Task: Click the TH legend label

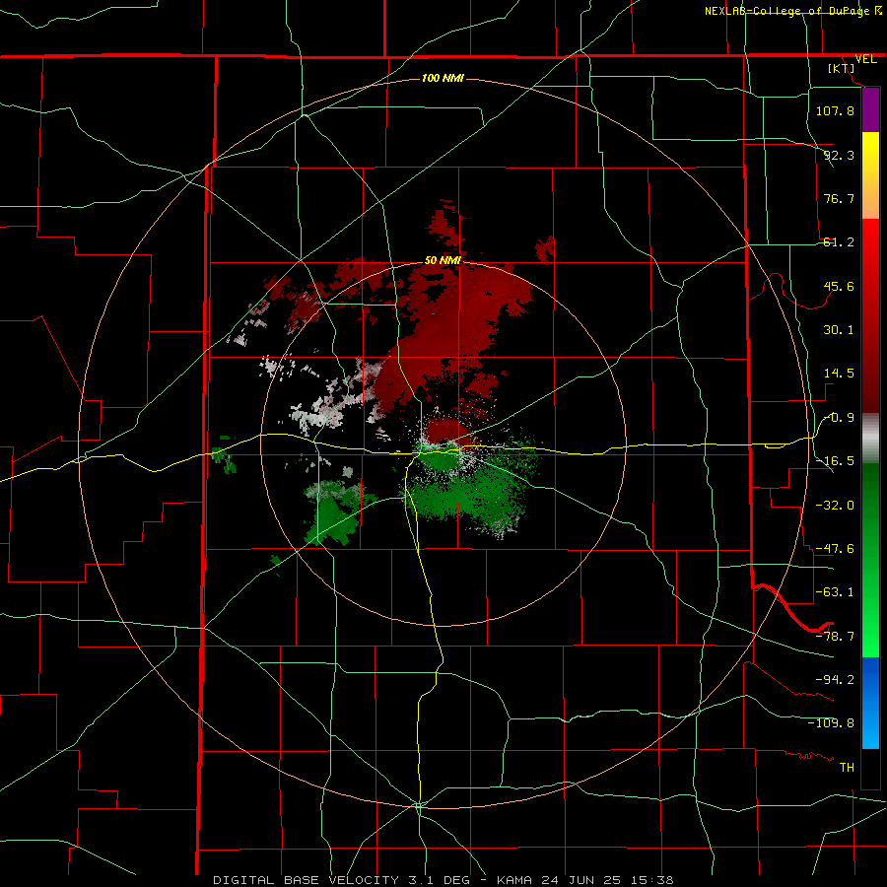Action: (847, 767)
